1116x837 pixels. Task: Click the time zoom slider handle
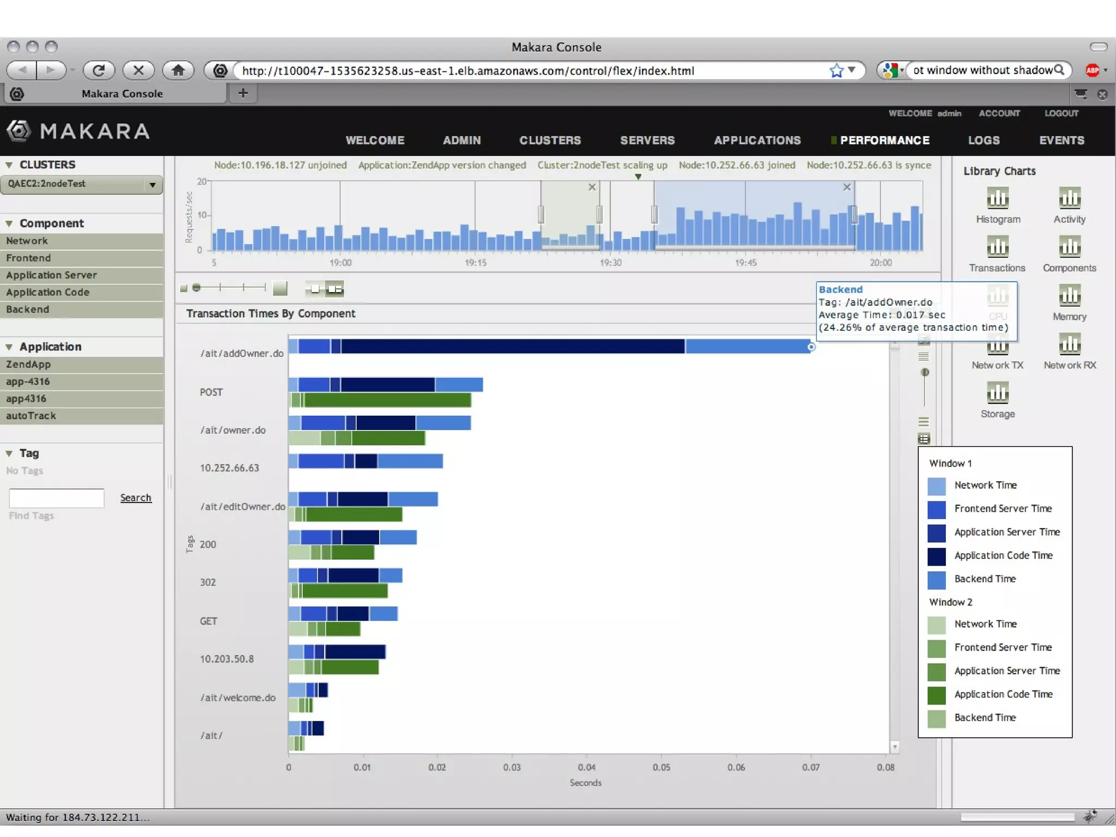point(197,287)
